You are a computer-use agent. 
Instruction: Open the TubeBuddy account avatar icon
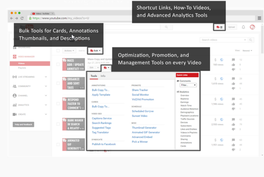tap(252, 27)
